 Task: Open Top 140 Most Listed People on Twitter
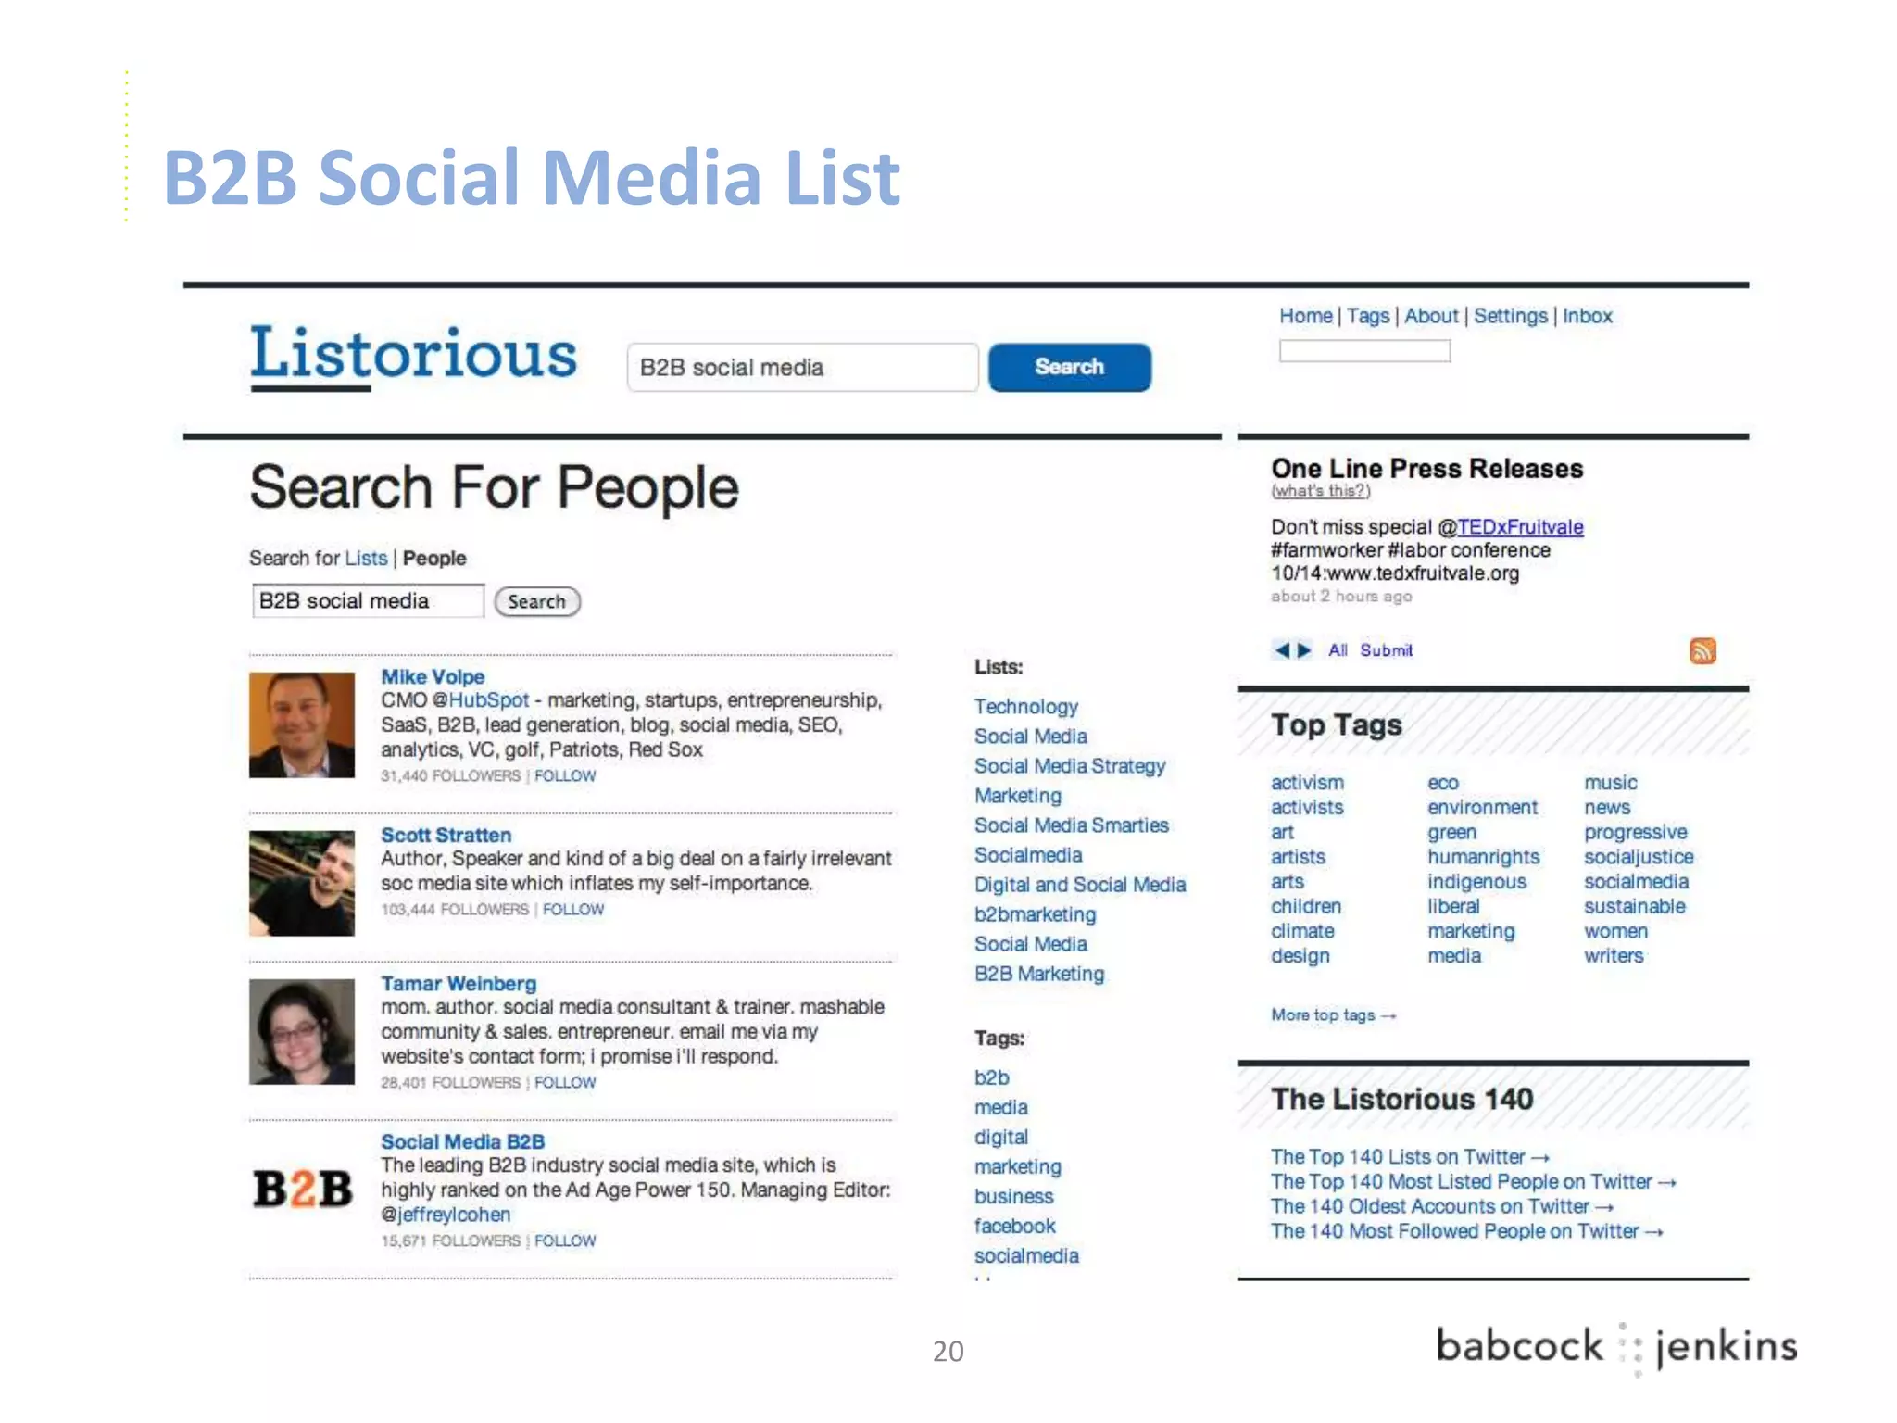coord(1474,1182)
